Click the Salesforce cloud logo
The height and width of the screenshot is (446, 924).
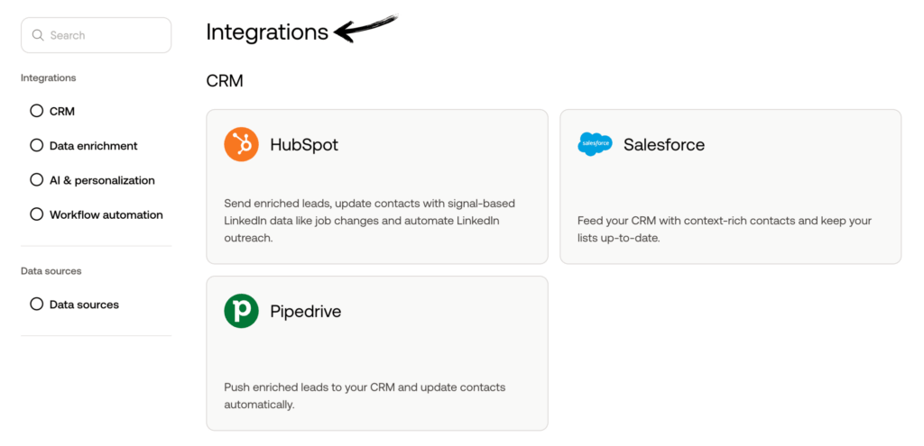[595, 144]
